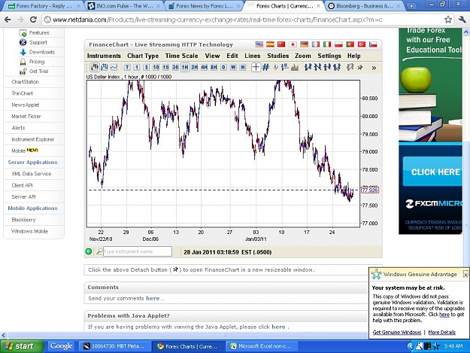Open the Edit menu
470x353 pixels.
click(232, 56)
